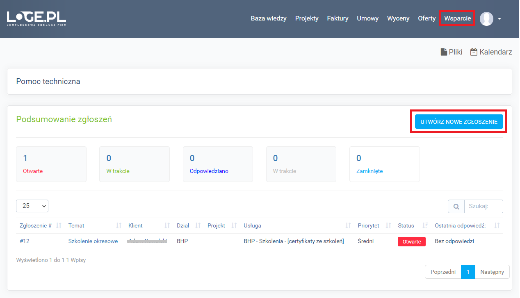Sort by Zgłoszenie # column arrows
This screenshot has height=298, width=520.
[x=59, y=225]
